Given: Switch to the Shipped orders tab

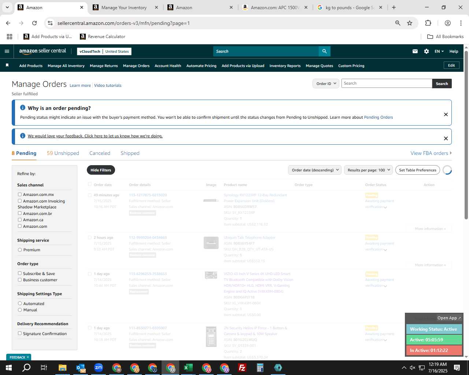Looking at the screenshot, I should click(130, 153).
